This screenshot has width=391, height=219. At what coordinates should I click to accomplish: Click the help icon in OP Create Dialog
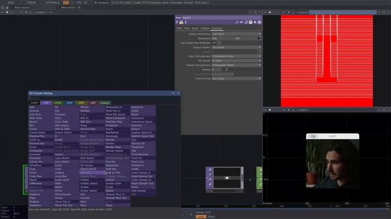point(174,93)
